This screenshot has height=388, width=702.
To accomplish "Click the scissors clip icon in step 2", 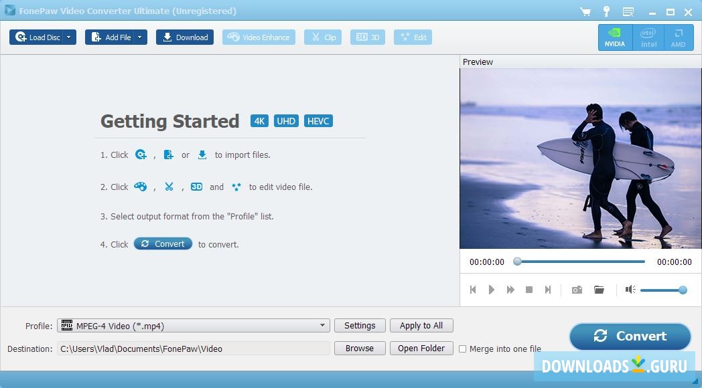I will pyautogui.click(x=169, y=187).
